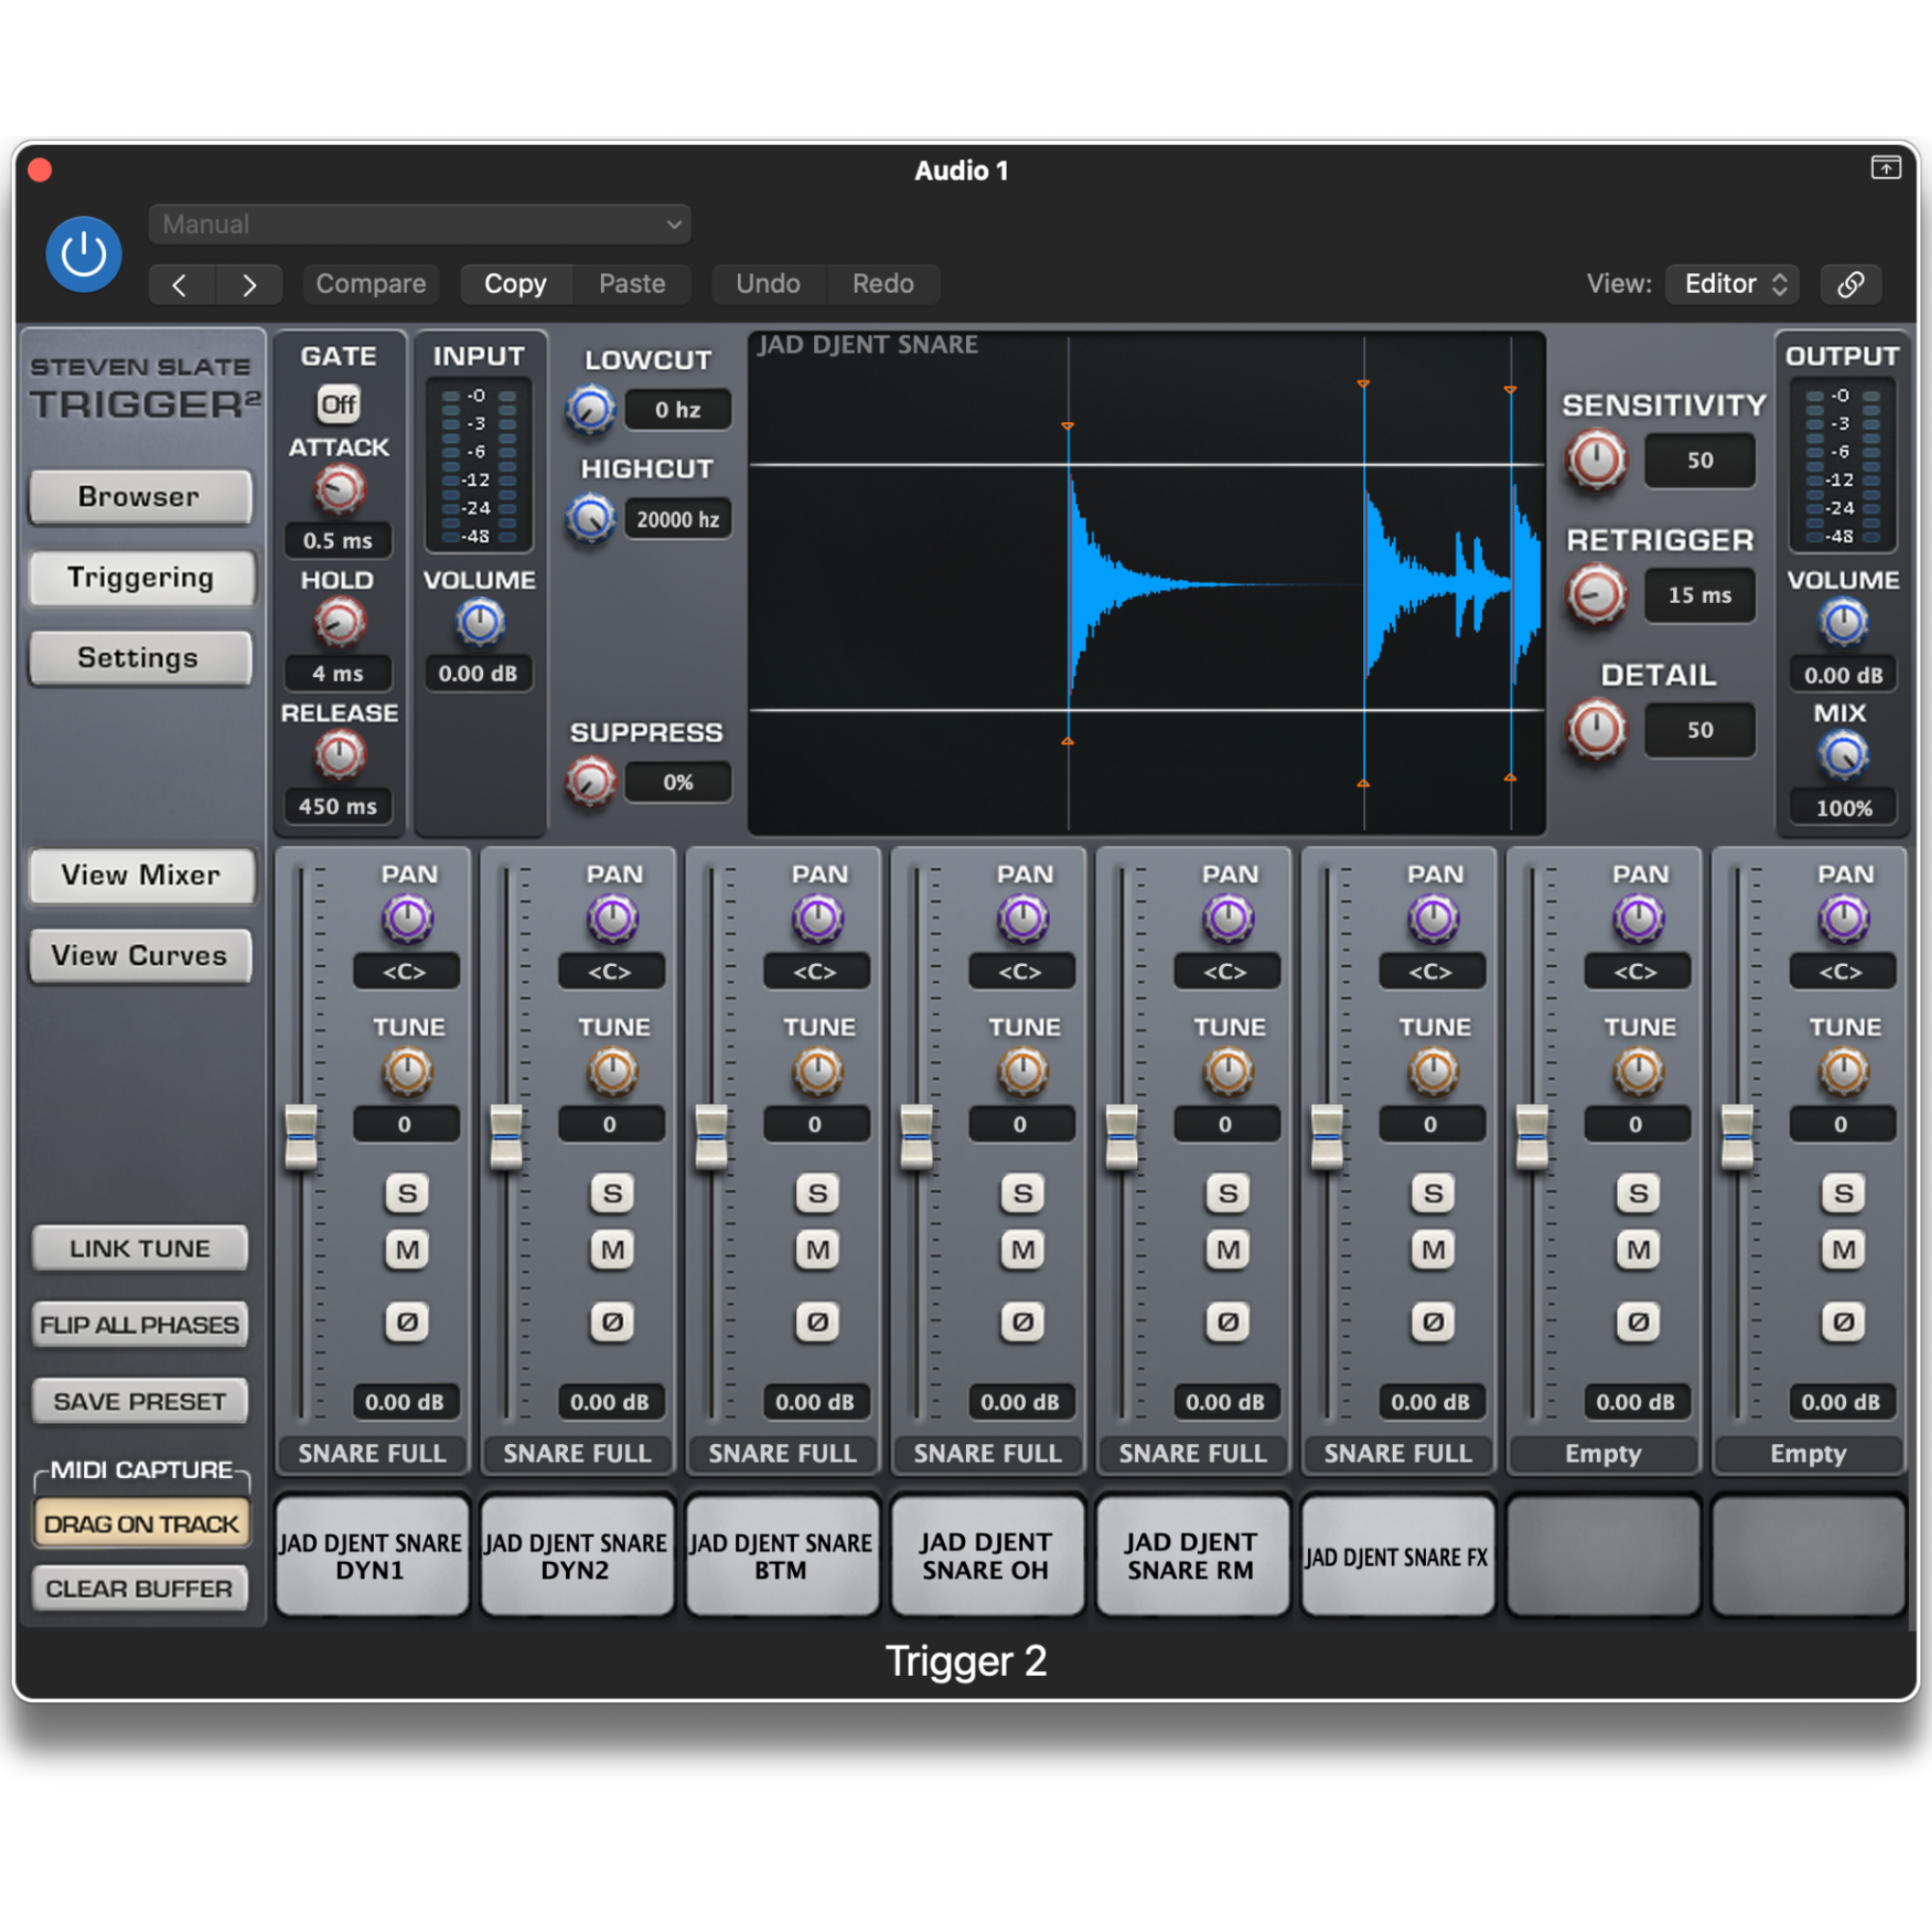
Task: Click the last Empty channel volume fader
Action: pyautogui.click(x=1738, y=1138)
